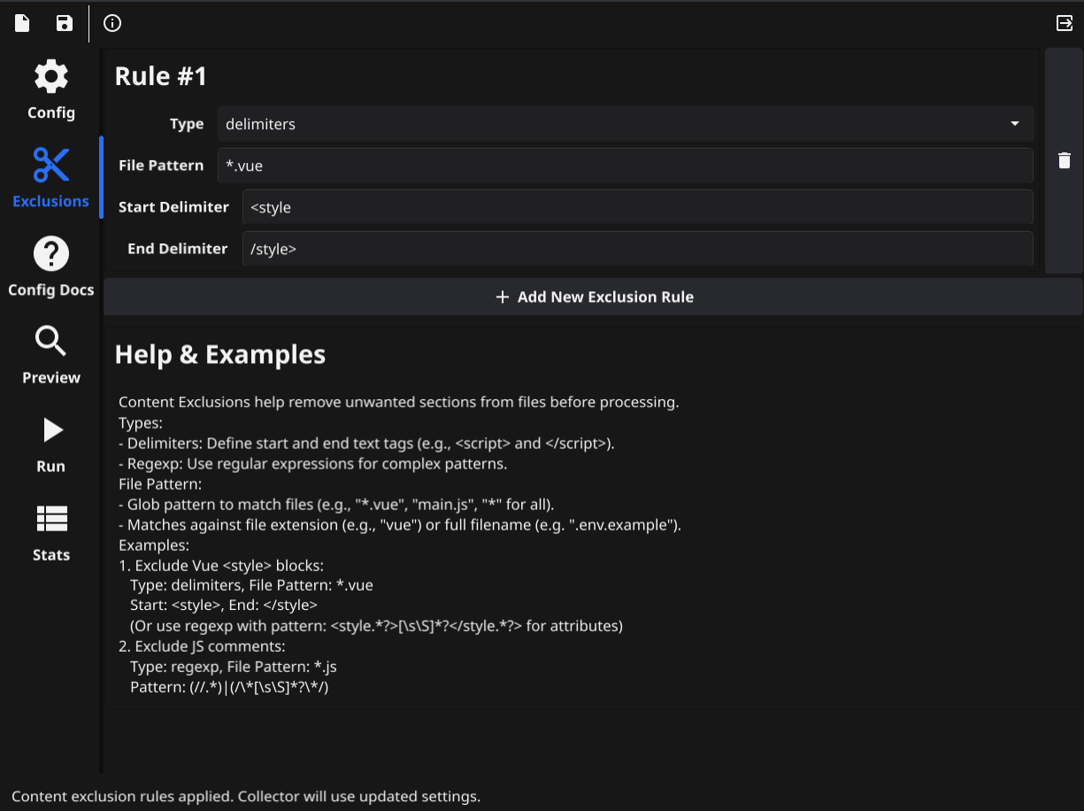Click the save floppy disk icon
This screenshot has height=811, width=1084.
[65, 23]
